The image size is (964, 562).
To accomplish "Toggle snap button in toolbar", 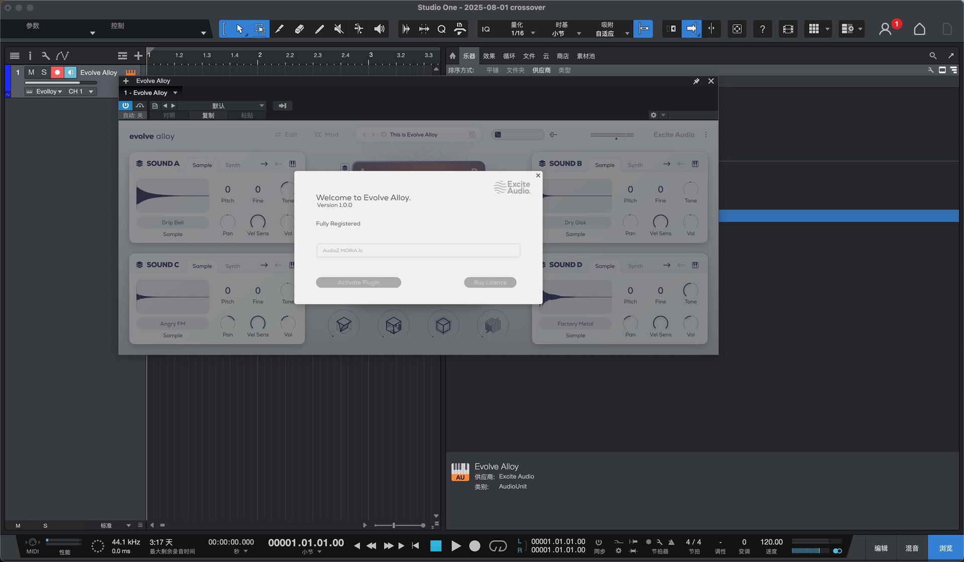I will (x=643, y=29).
